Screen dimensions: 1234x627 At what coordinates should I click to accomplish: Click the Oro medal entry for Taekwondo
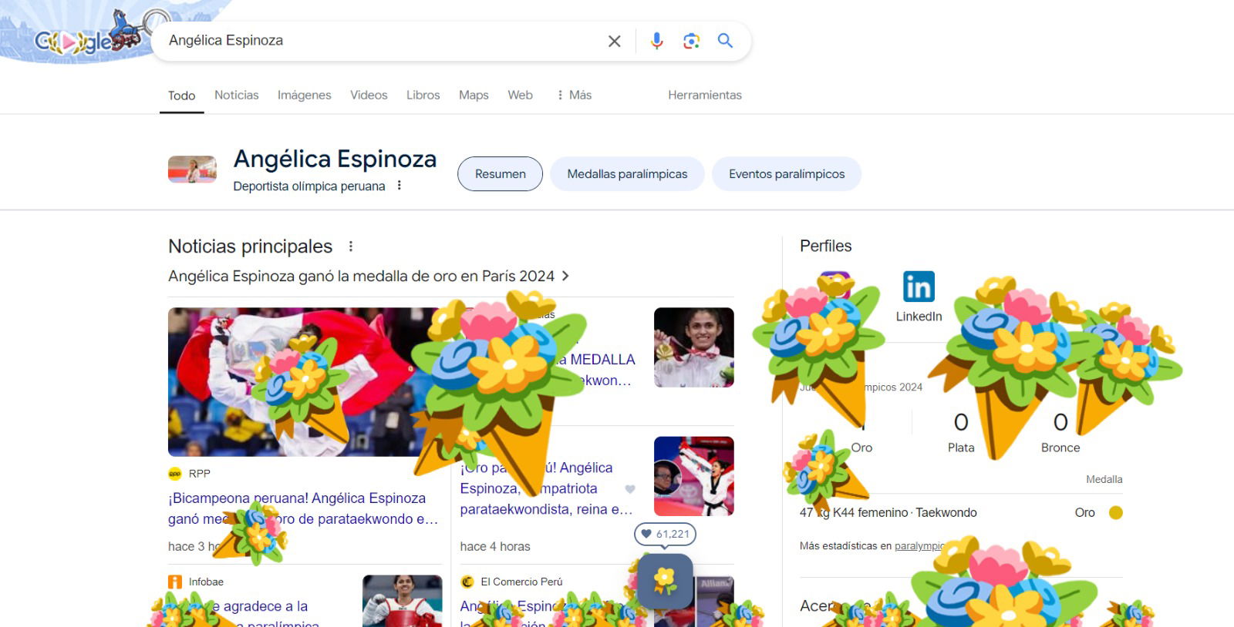click(1085, 513)
